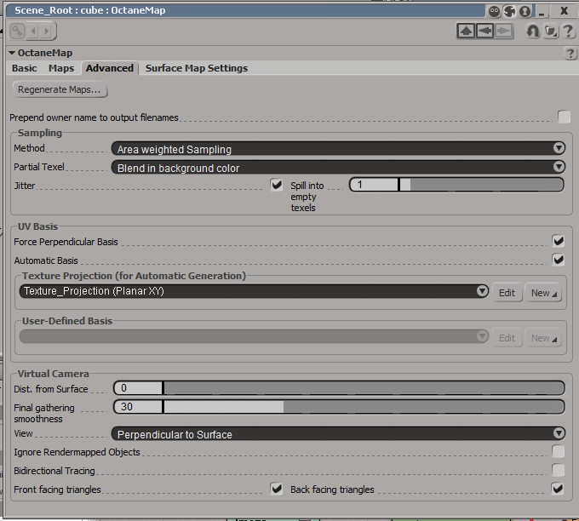Click Edit next to Texture Projection dropdown
Image resolution: width=579 pixels, height=521 pixels.
click(x=507, y=293)
